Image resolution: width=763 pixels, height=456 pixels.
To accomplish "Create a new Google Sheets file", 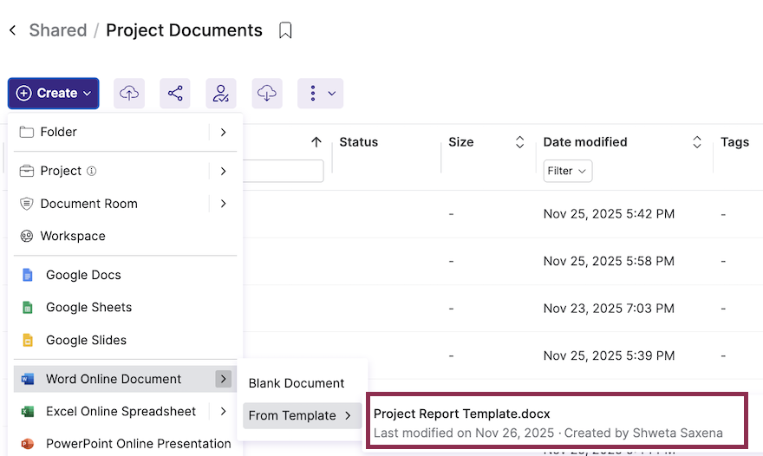I will [125, 308].
